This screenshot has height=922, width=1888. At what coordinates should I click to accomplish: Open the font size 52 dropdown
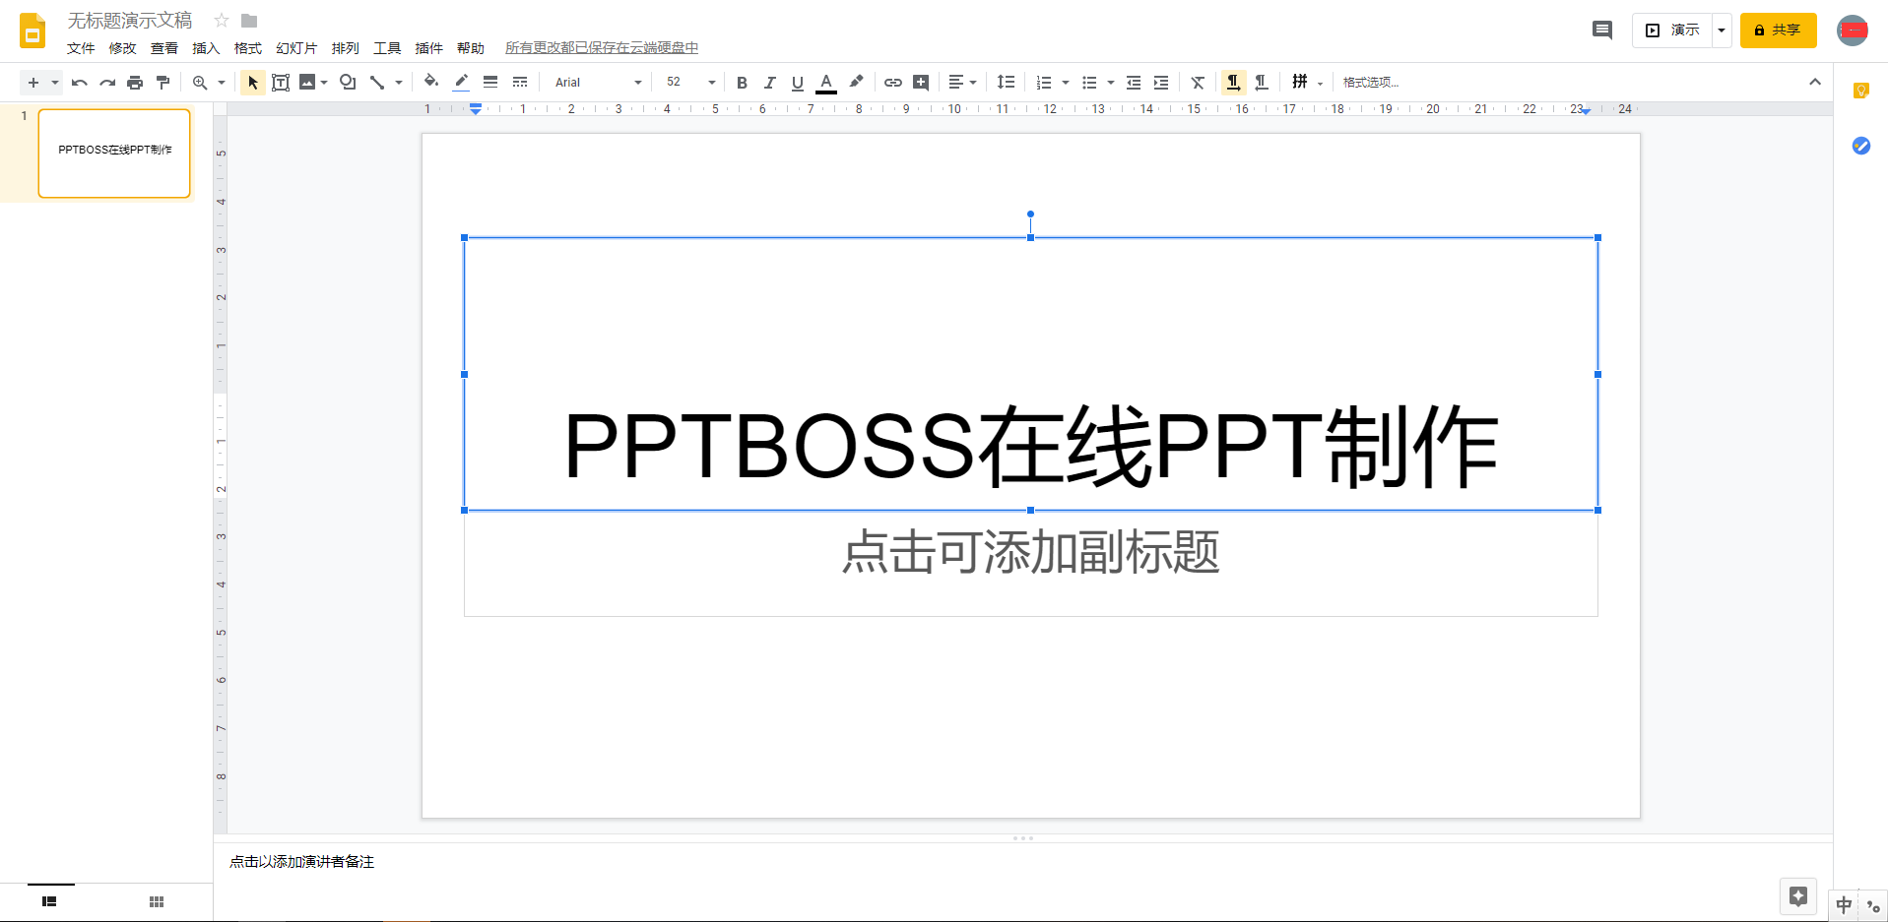pyautogui.click(x=690, y=83)
